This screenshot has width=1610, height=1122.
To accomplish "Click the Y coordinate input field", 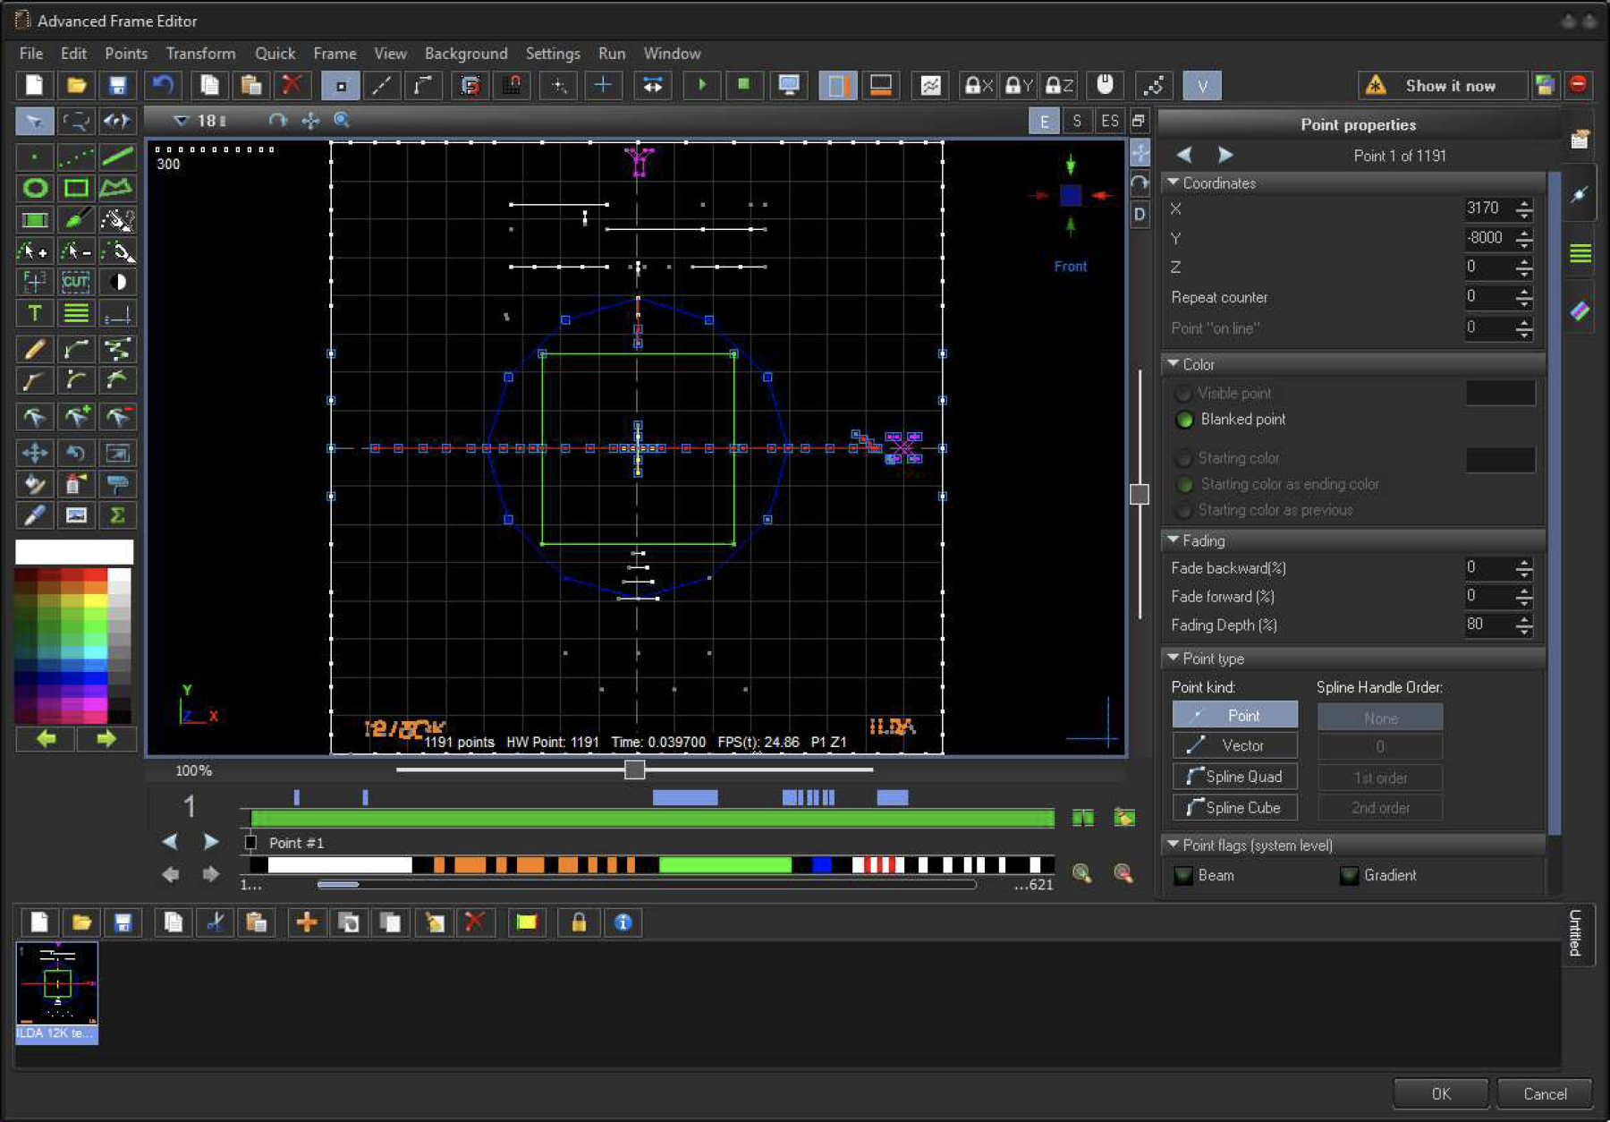I will point(1488,238).
